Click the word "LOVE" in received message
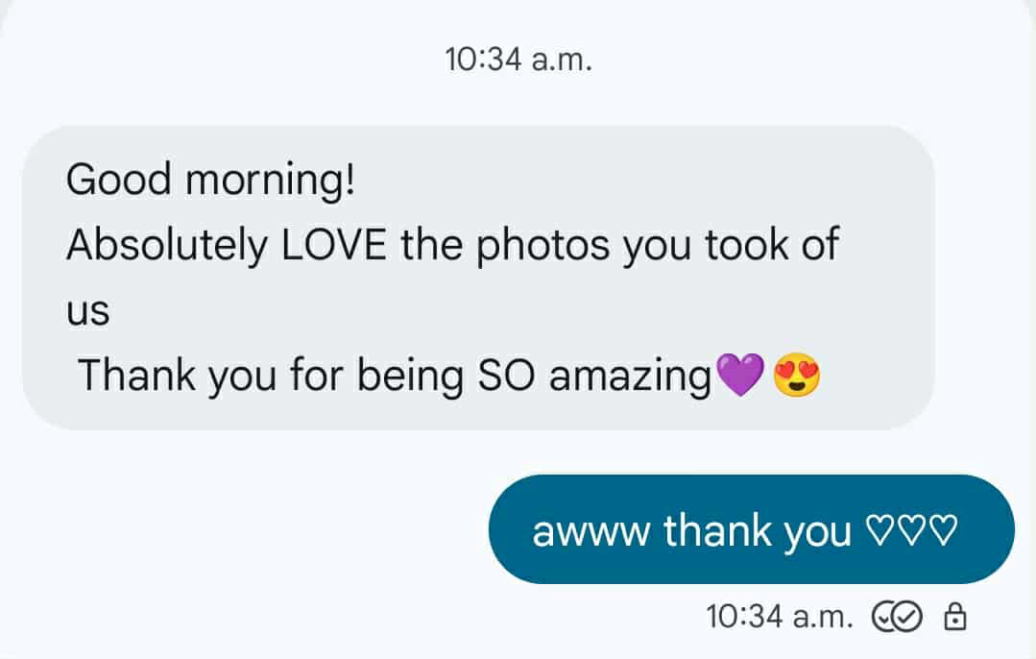This screenshot has width=1036, height=659. click(335, 246)
